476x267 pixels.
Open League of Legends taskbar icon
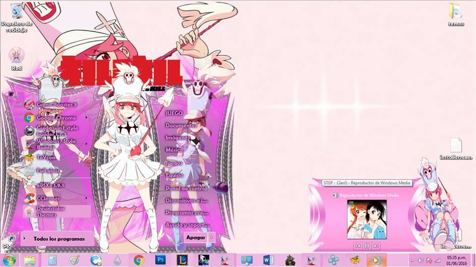(182, 260)
